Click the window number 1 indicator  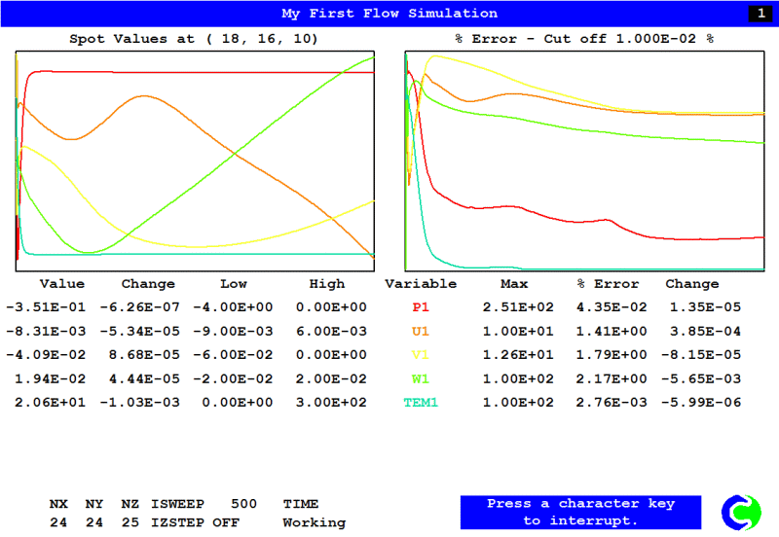click(x=757, y=14)
